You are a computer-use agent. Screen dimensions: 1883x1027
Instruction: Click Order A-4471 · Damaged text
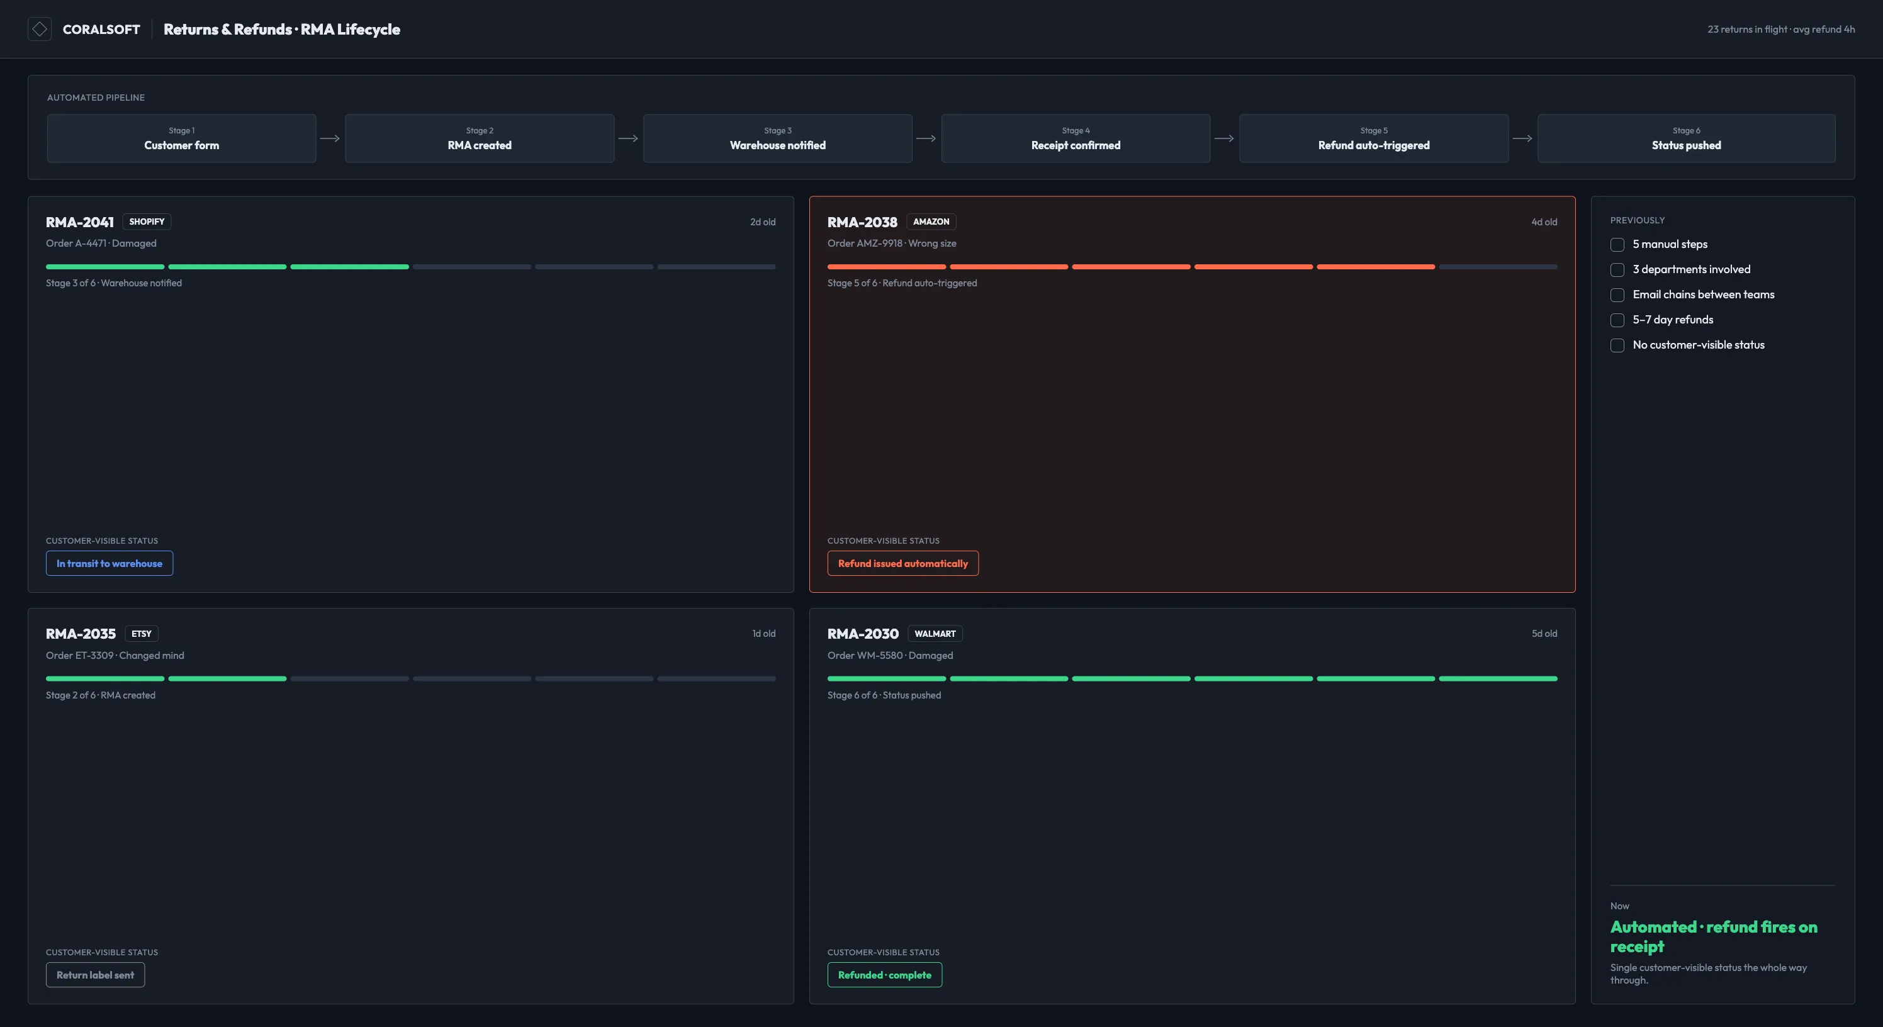tap(101, 244)
